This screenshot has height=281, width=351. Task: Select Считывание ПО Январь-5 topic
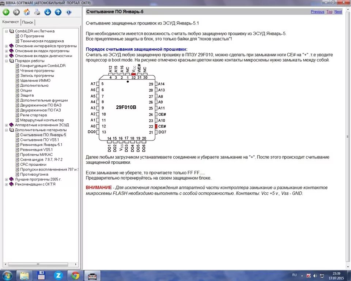point(43,135)
